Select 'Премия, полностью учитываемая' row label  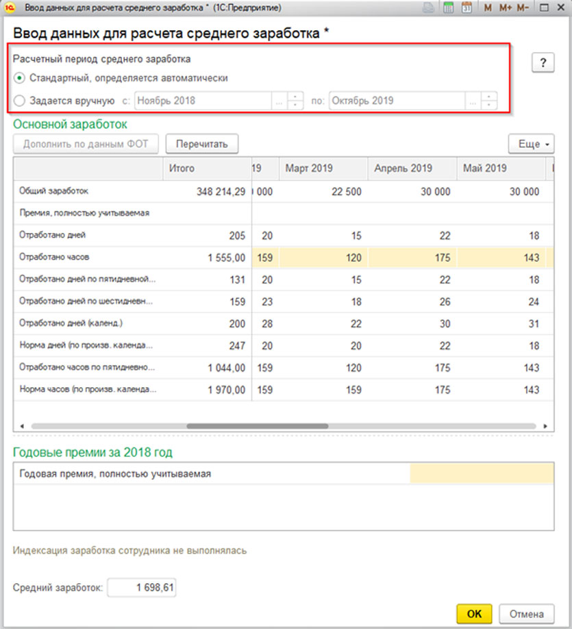[x=84, y=213]
